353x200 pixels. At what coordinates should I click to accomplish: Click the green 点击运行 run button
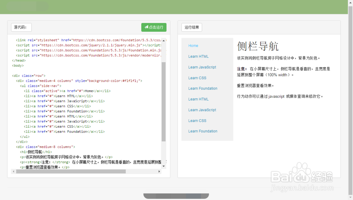tap(154, 27)
